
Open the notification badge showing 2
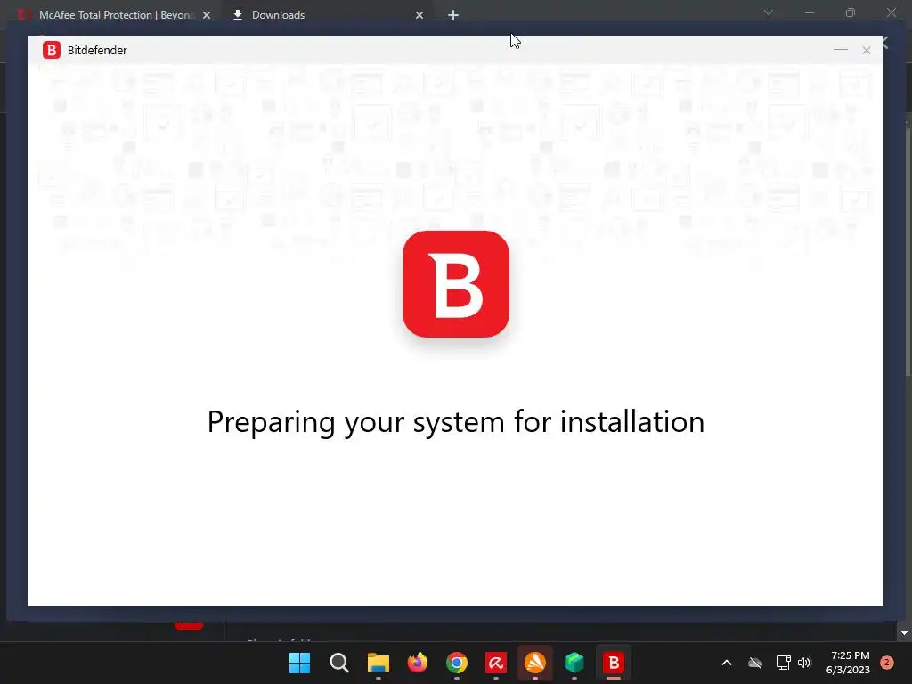pos(887,663)
